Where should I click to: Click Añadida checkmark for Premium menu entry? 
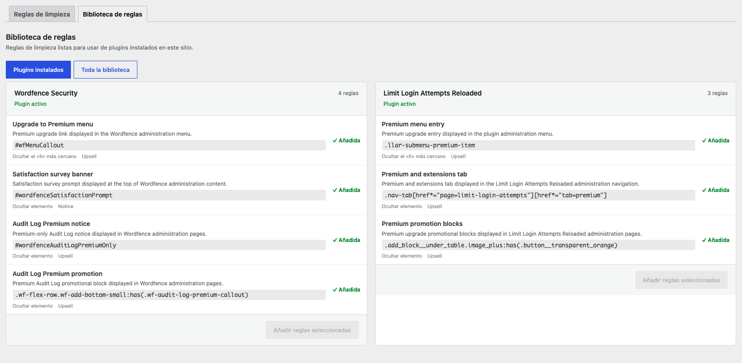716,141
